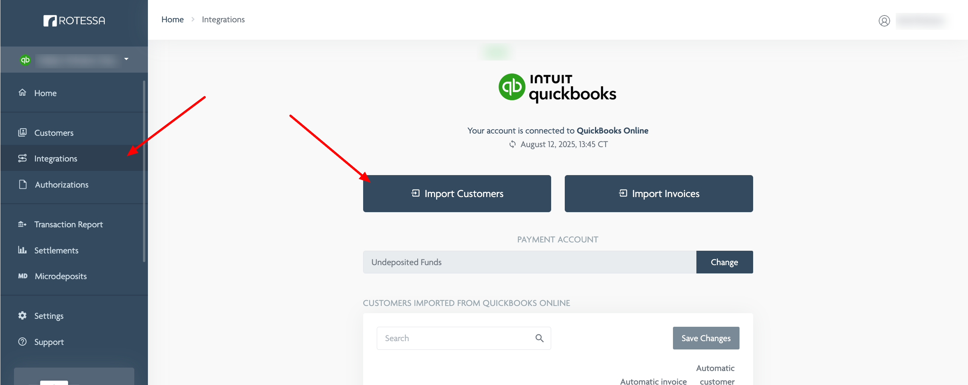
Task: Focus the customer Search field
Action: point(464,338)
